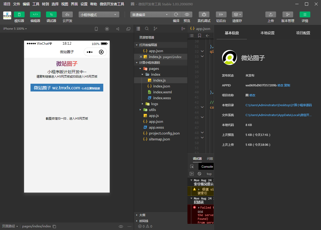
Task: Click the editor go back arrow
Action: tap(207, 36)
